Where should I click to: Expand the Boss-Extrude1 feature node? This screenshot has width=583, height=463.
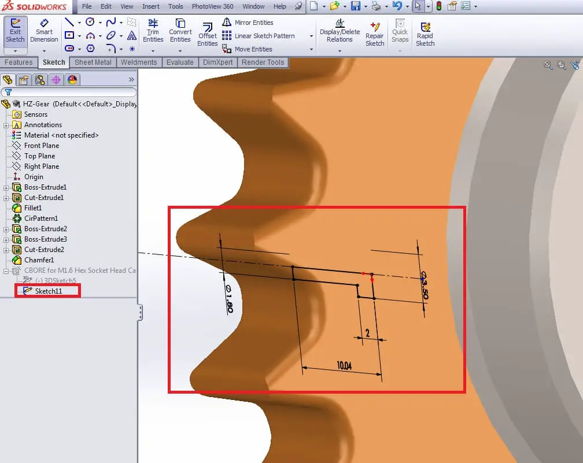pyautogui.click(x=6, y=187)
